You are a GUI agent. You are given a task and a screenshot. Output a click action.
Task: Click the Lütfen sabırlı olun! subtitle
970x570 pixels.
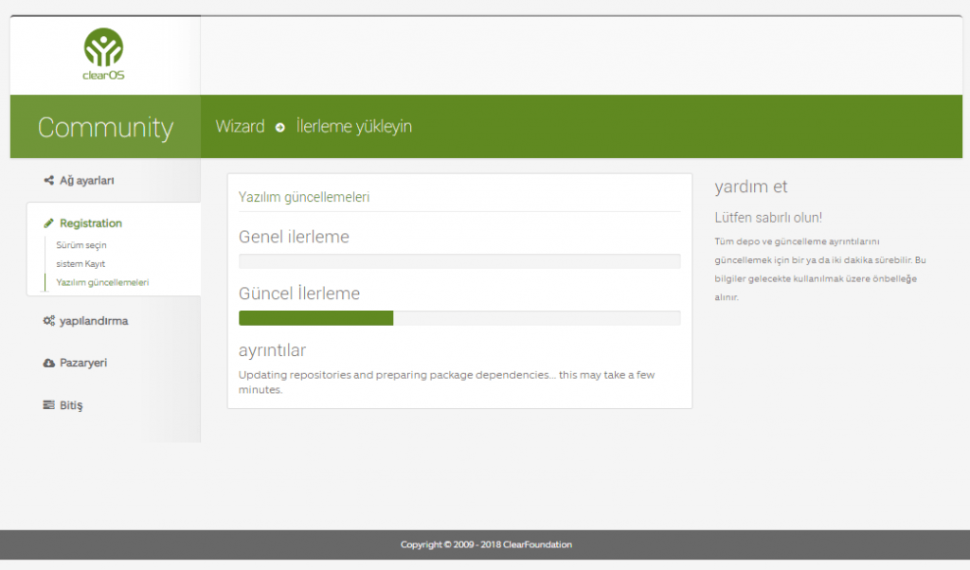pyautogui.click(x=768, y=217)
